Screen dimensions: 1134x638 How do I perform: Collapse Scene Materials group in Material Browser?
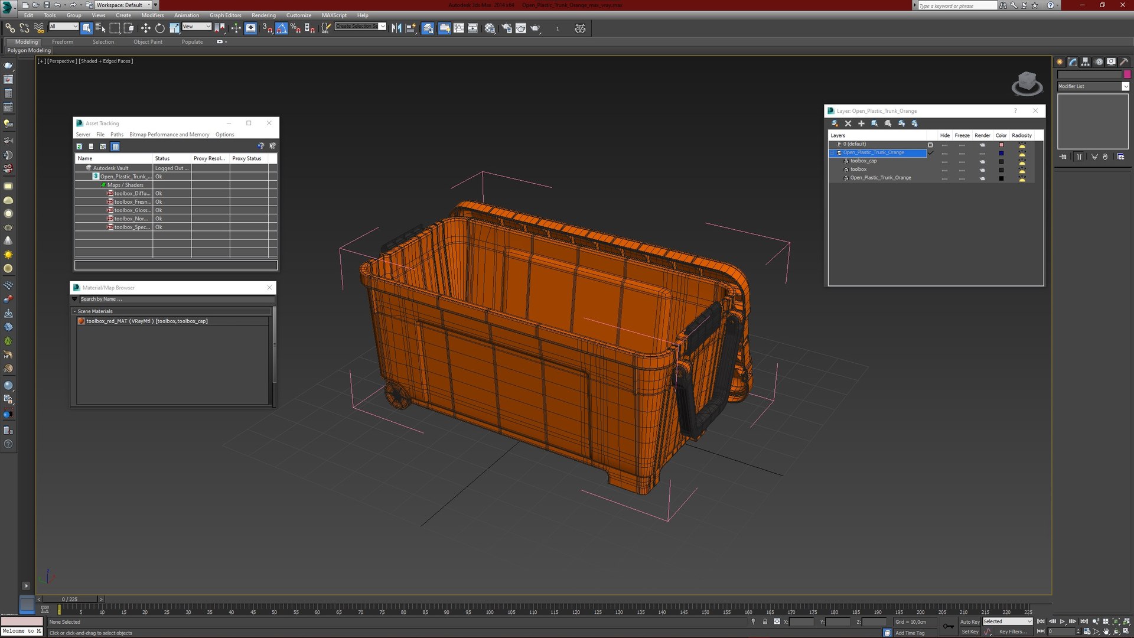[x=74, y=311]
